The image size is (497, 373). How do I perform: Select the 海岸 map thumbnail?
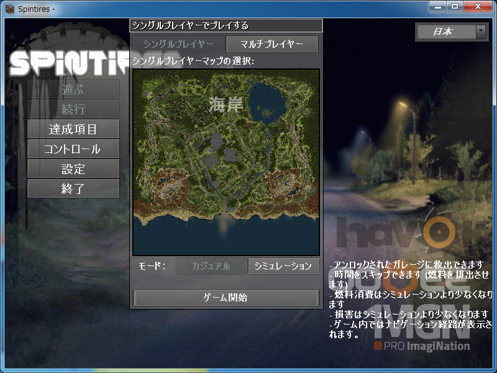click(x=226, y=162)
